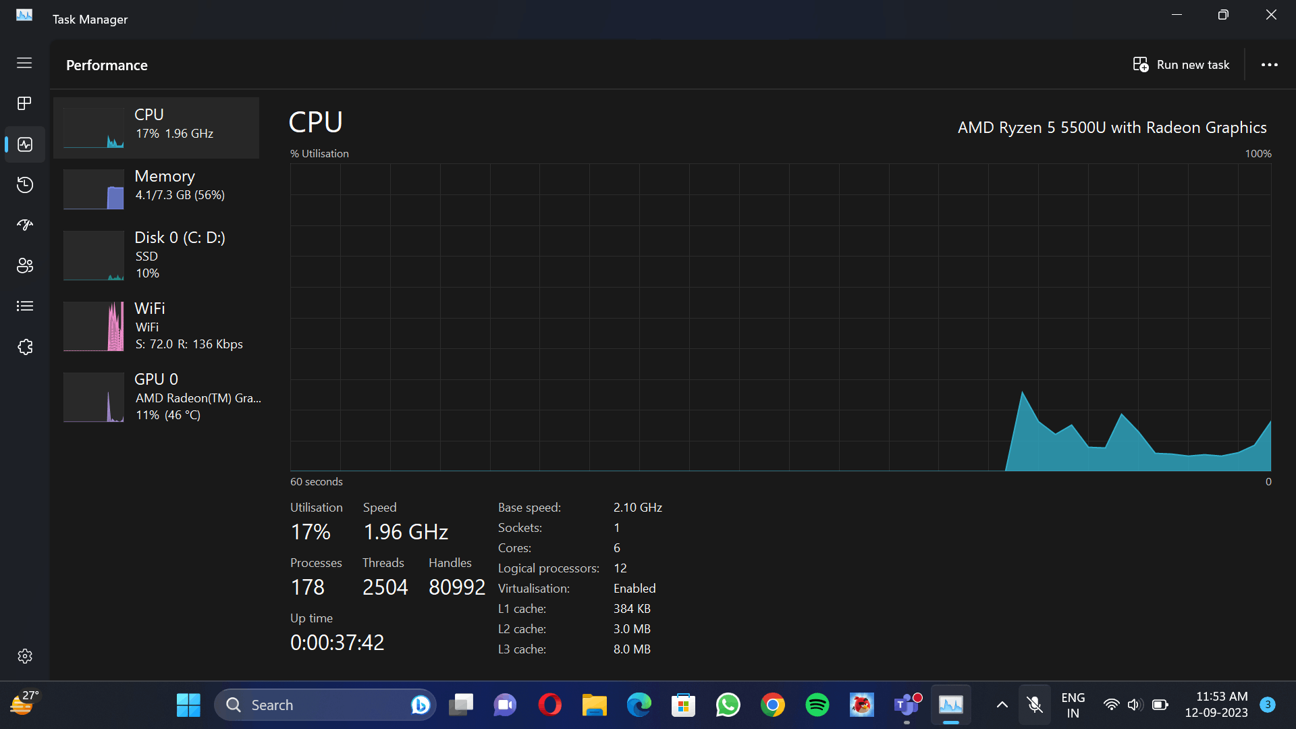Open the Services puzzle-piece icon
This screenshot has width=1296, height=729.
[x=24, y=346]
